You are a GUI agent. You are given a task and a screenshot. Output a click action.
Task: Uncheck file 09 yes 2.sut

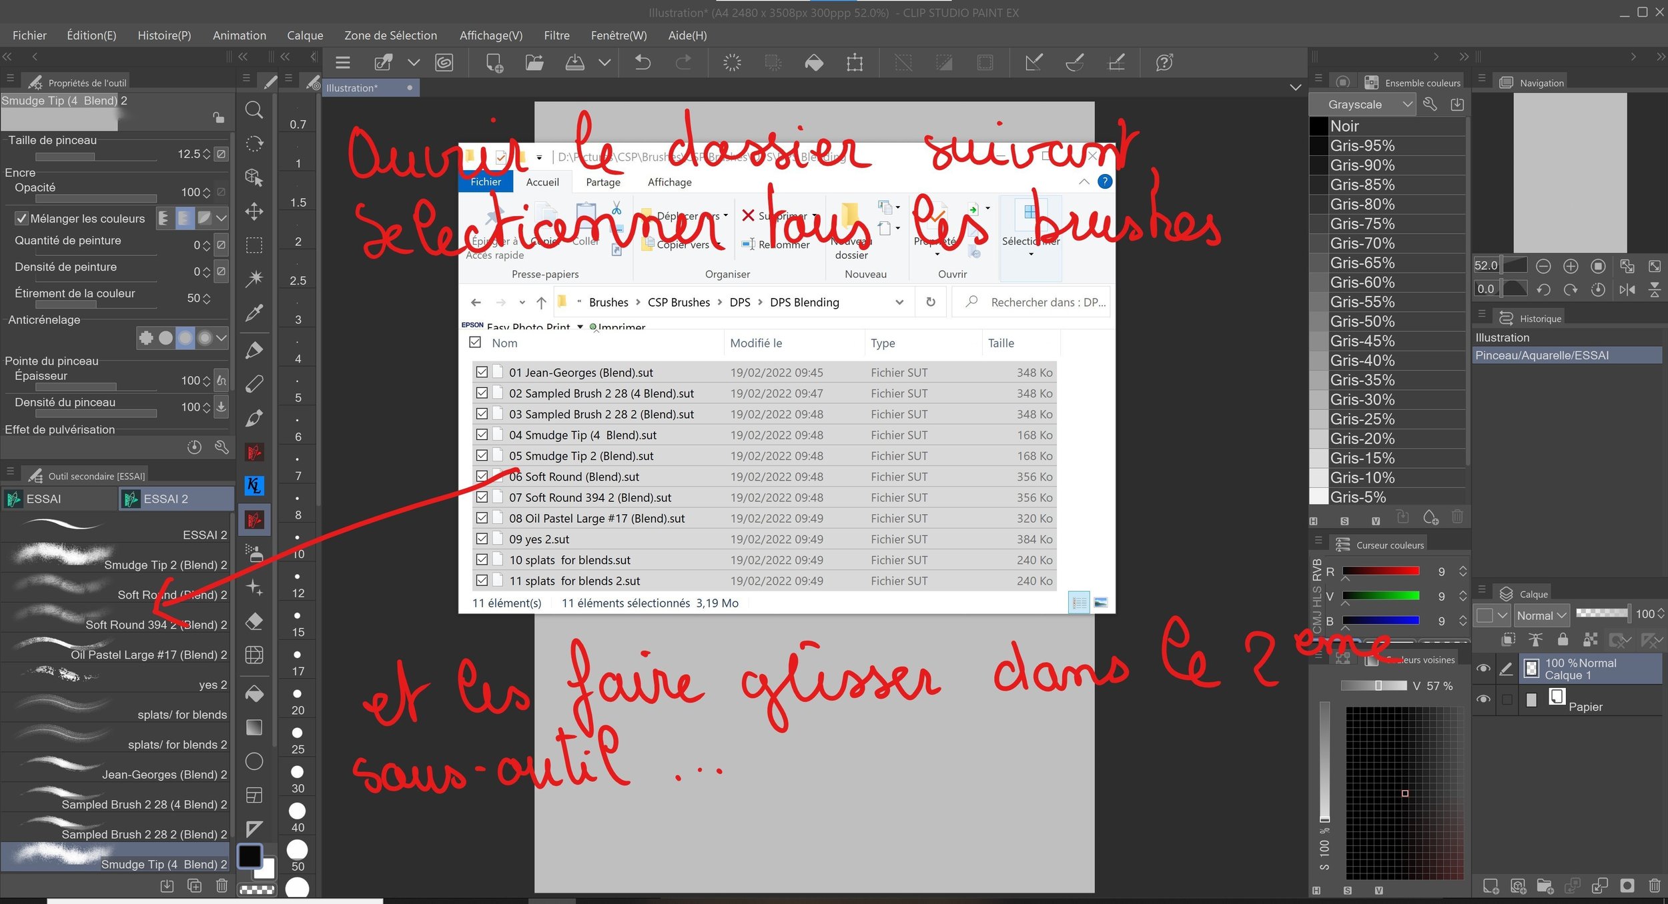tap(482, 539)
